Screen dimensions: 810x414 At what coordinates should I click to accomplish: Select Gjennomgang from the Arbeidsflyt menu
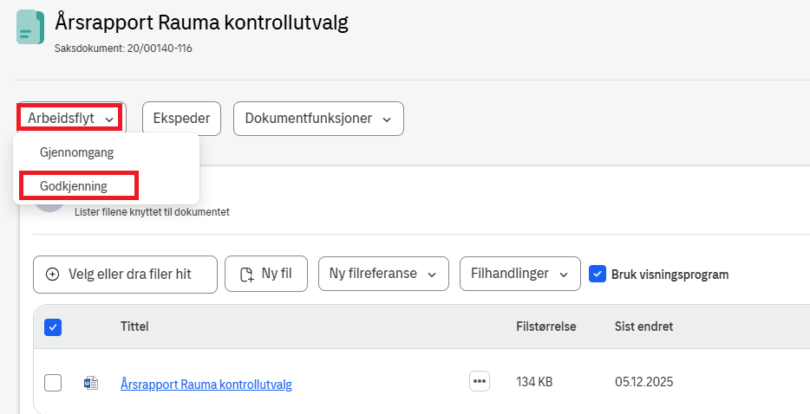(76, 152)
